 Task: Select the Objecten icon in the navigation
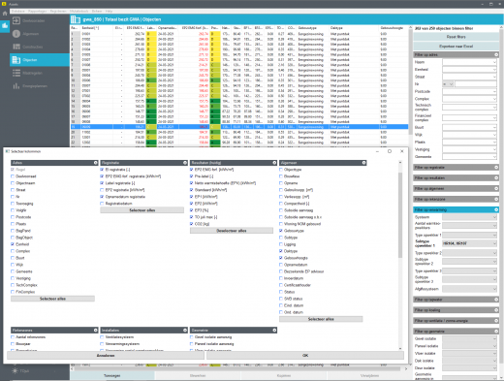tap(16, 60)
